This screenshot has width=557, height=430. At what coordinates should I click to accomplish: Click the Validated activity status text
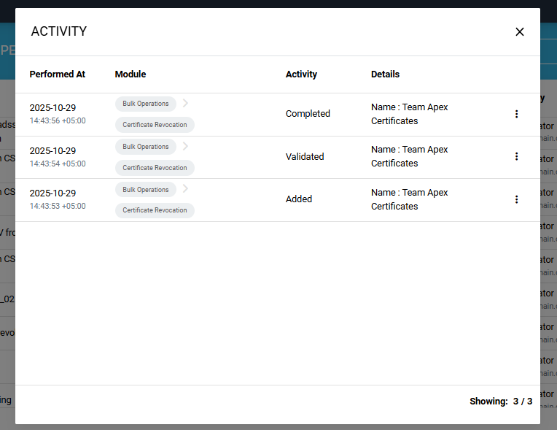pyautogui.click(x=305, y=157)
